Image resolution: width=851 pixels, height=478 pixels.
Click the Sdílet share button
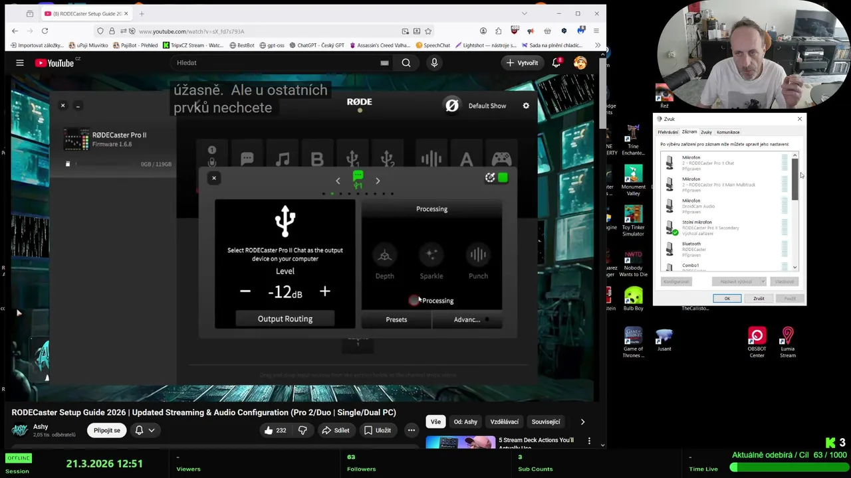pos(335,430)
